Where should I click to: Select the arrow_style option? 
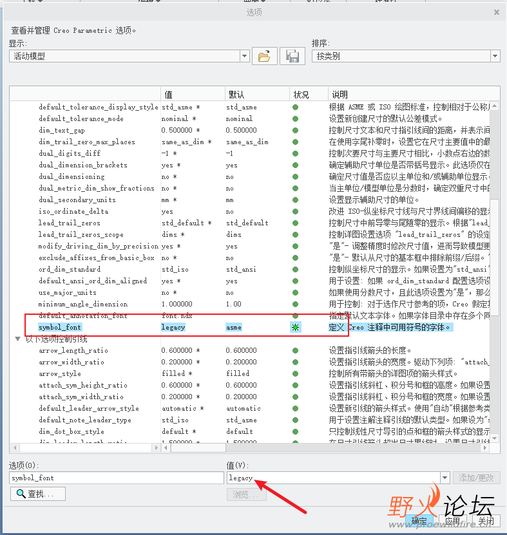pyautogui.click(x=59, y=373)
